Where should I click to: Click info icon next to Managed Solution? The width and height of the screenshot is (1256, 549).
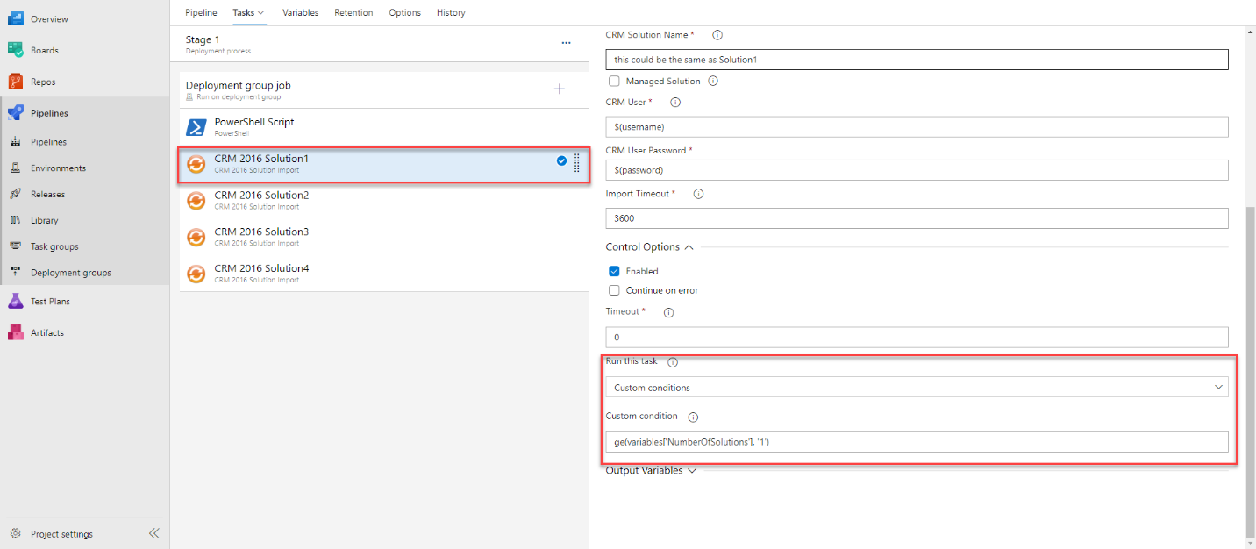713,81
